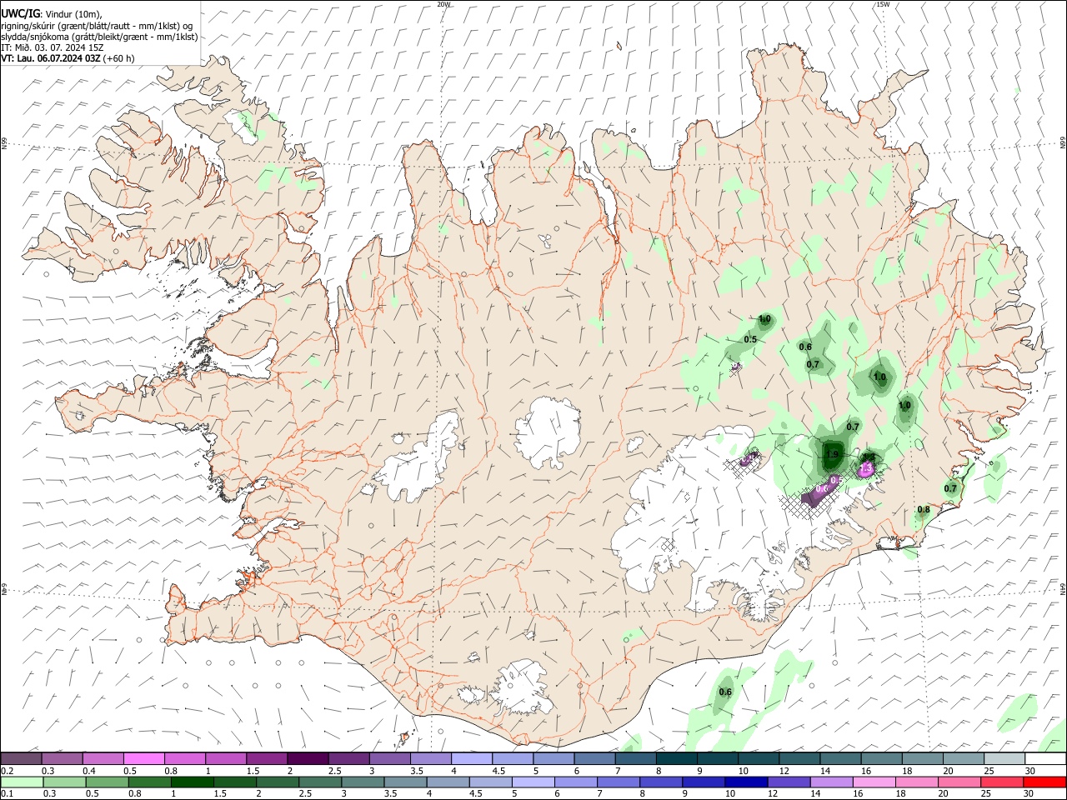The height and width of the screenshot is (800, 1067).
Task: Choose the pale green 0.1 rain scale swatch
Action: tap(22, 782)
